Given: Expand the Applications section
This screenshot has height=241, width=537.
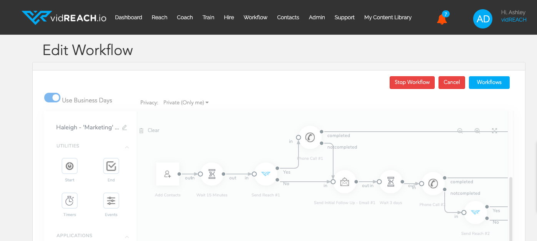Looking at the screenshot, I should click(127, 237).
